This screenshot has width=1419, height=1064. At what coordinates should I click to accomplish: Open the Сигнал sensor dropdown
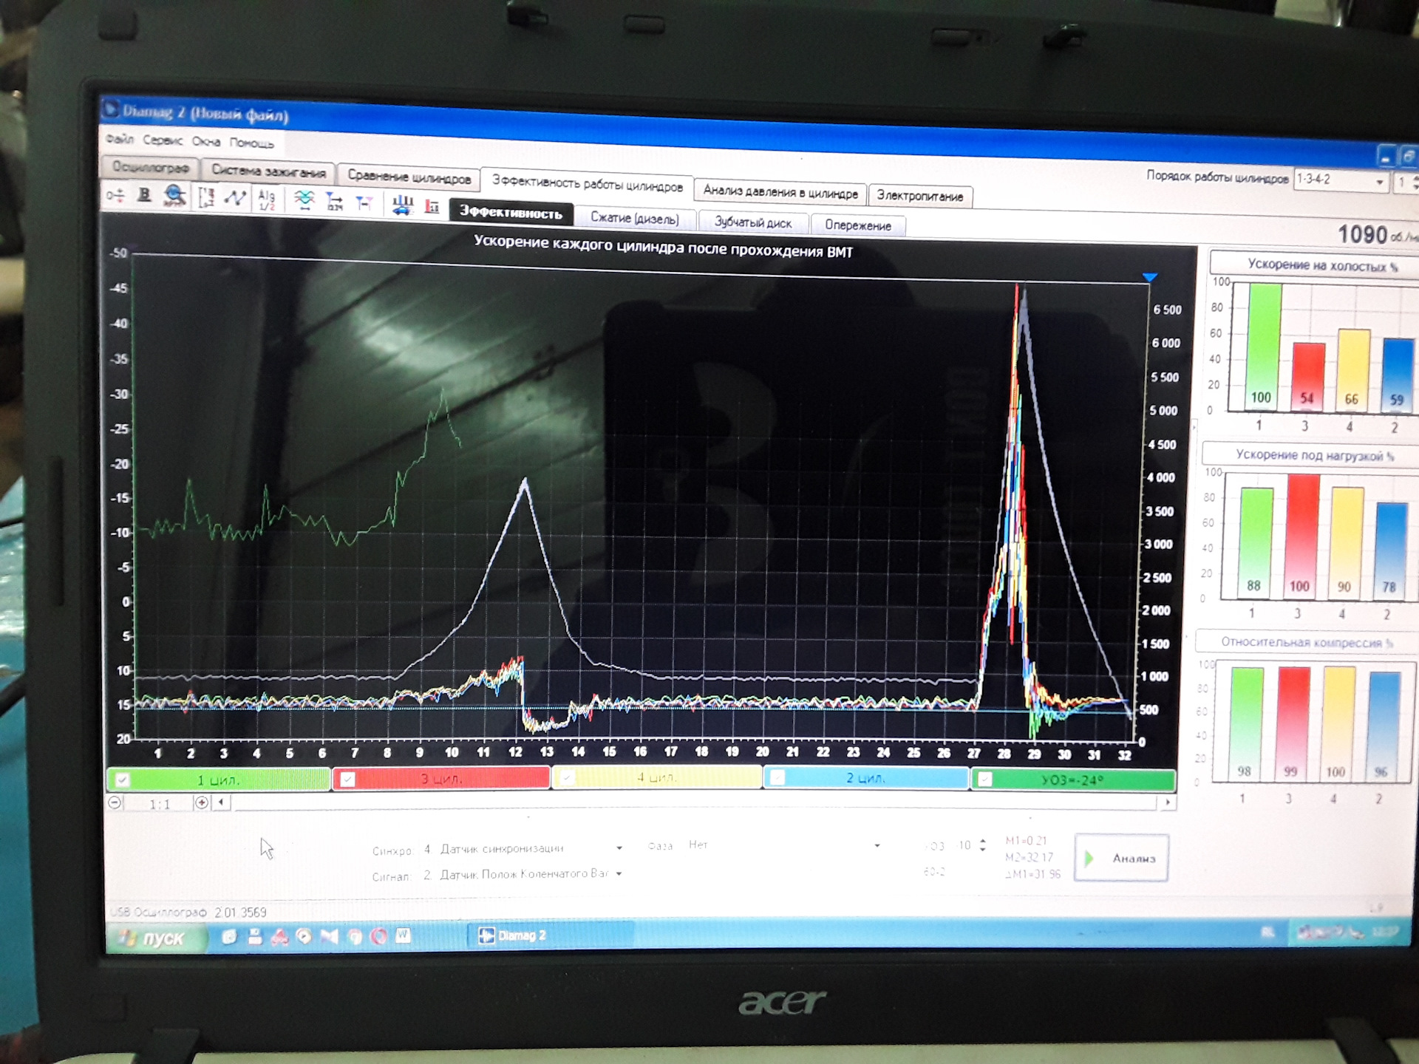pyautogui.click(x=619, y=873)
